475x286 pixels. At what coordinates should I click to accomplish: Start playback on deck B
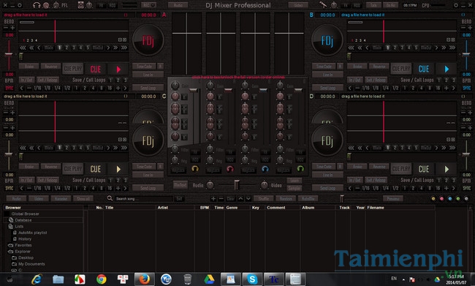[446, 69]
